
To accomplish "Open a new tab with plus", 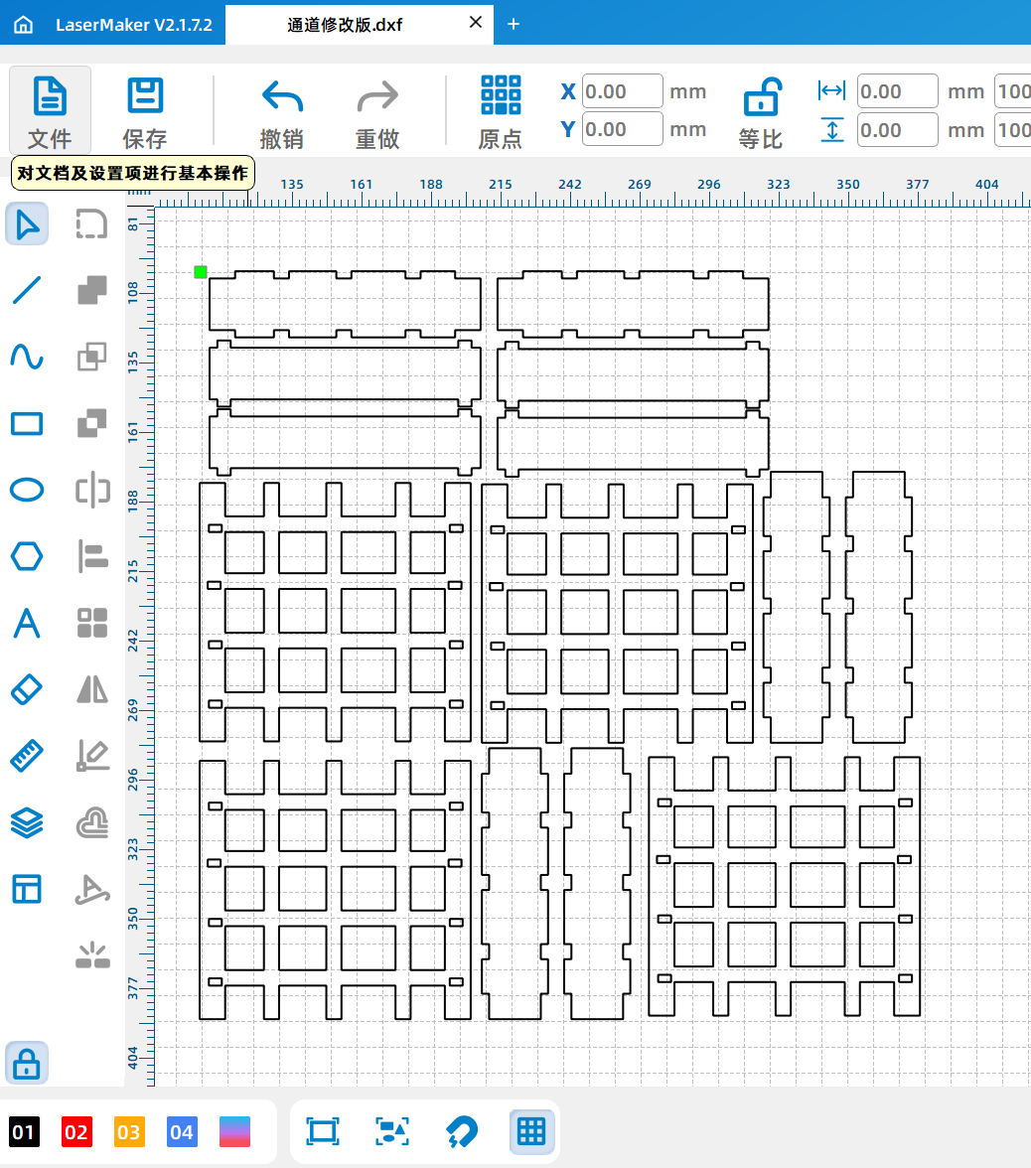I will pyautogui.click(x=514, y=24).
